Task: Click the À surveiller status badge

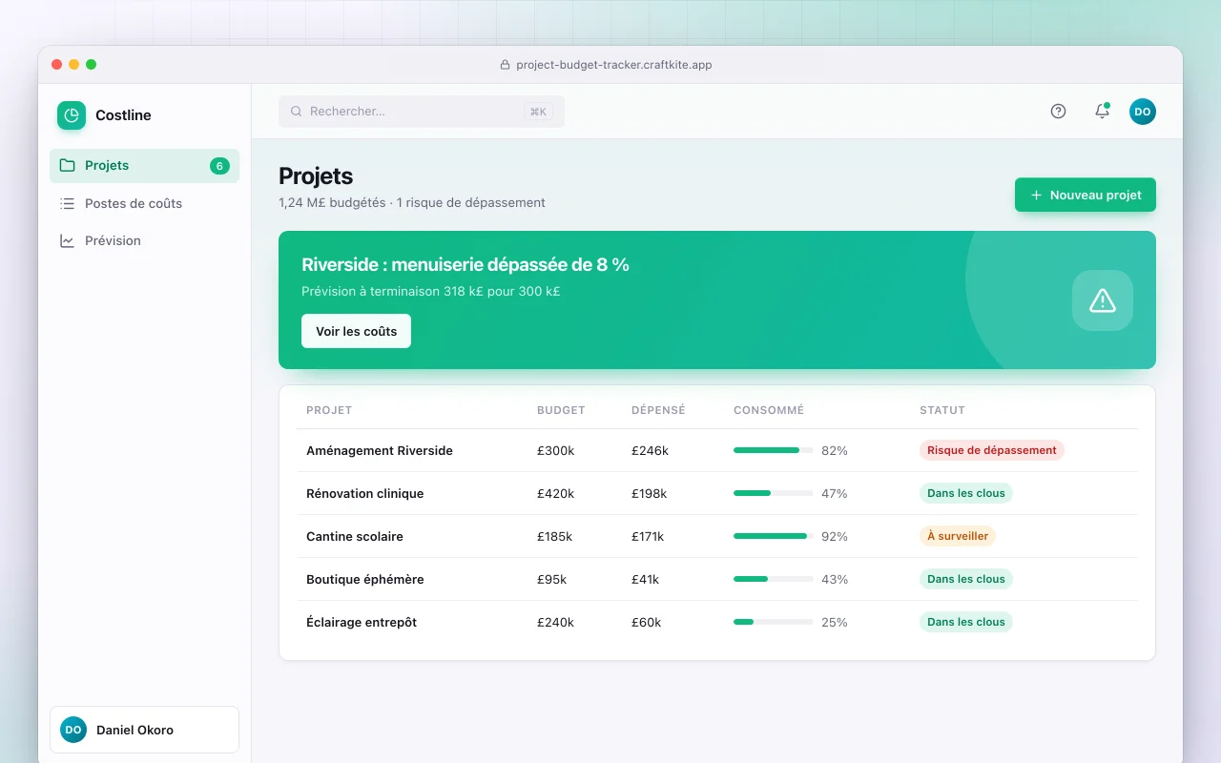Action: click(958, 536)
